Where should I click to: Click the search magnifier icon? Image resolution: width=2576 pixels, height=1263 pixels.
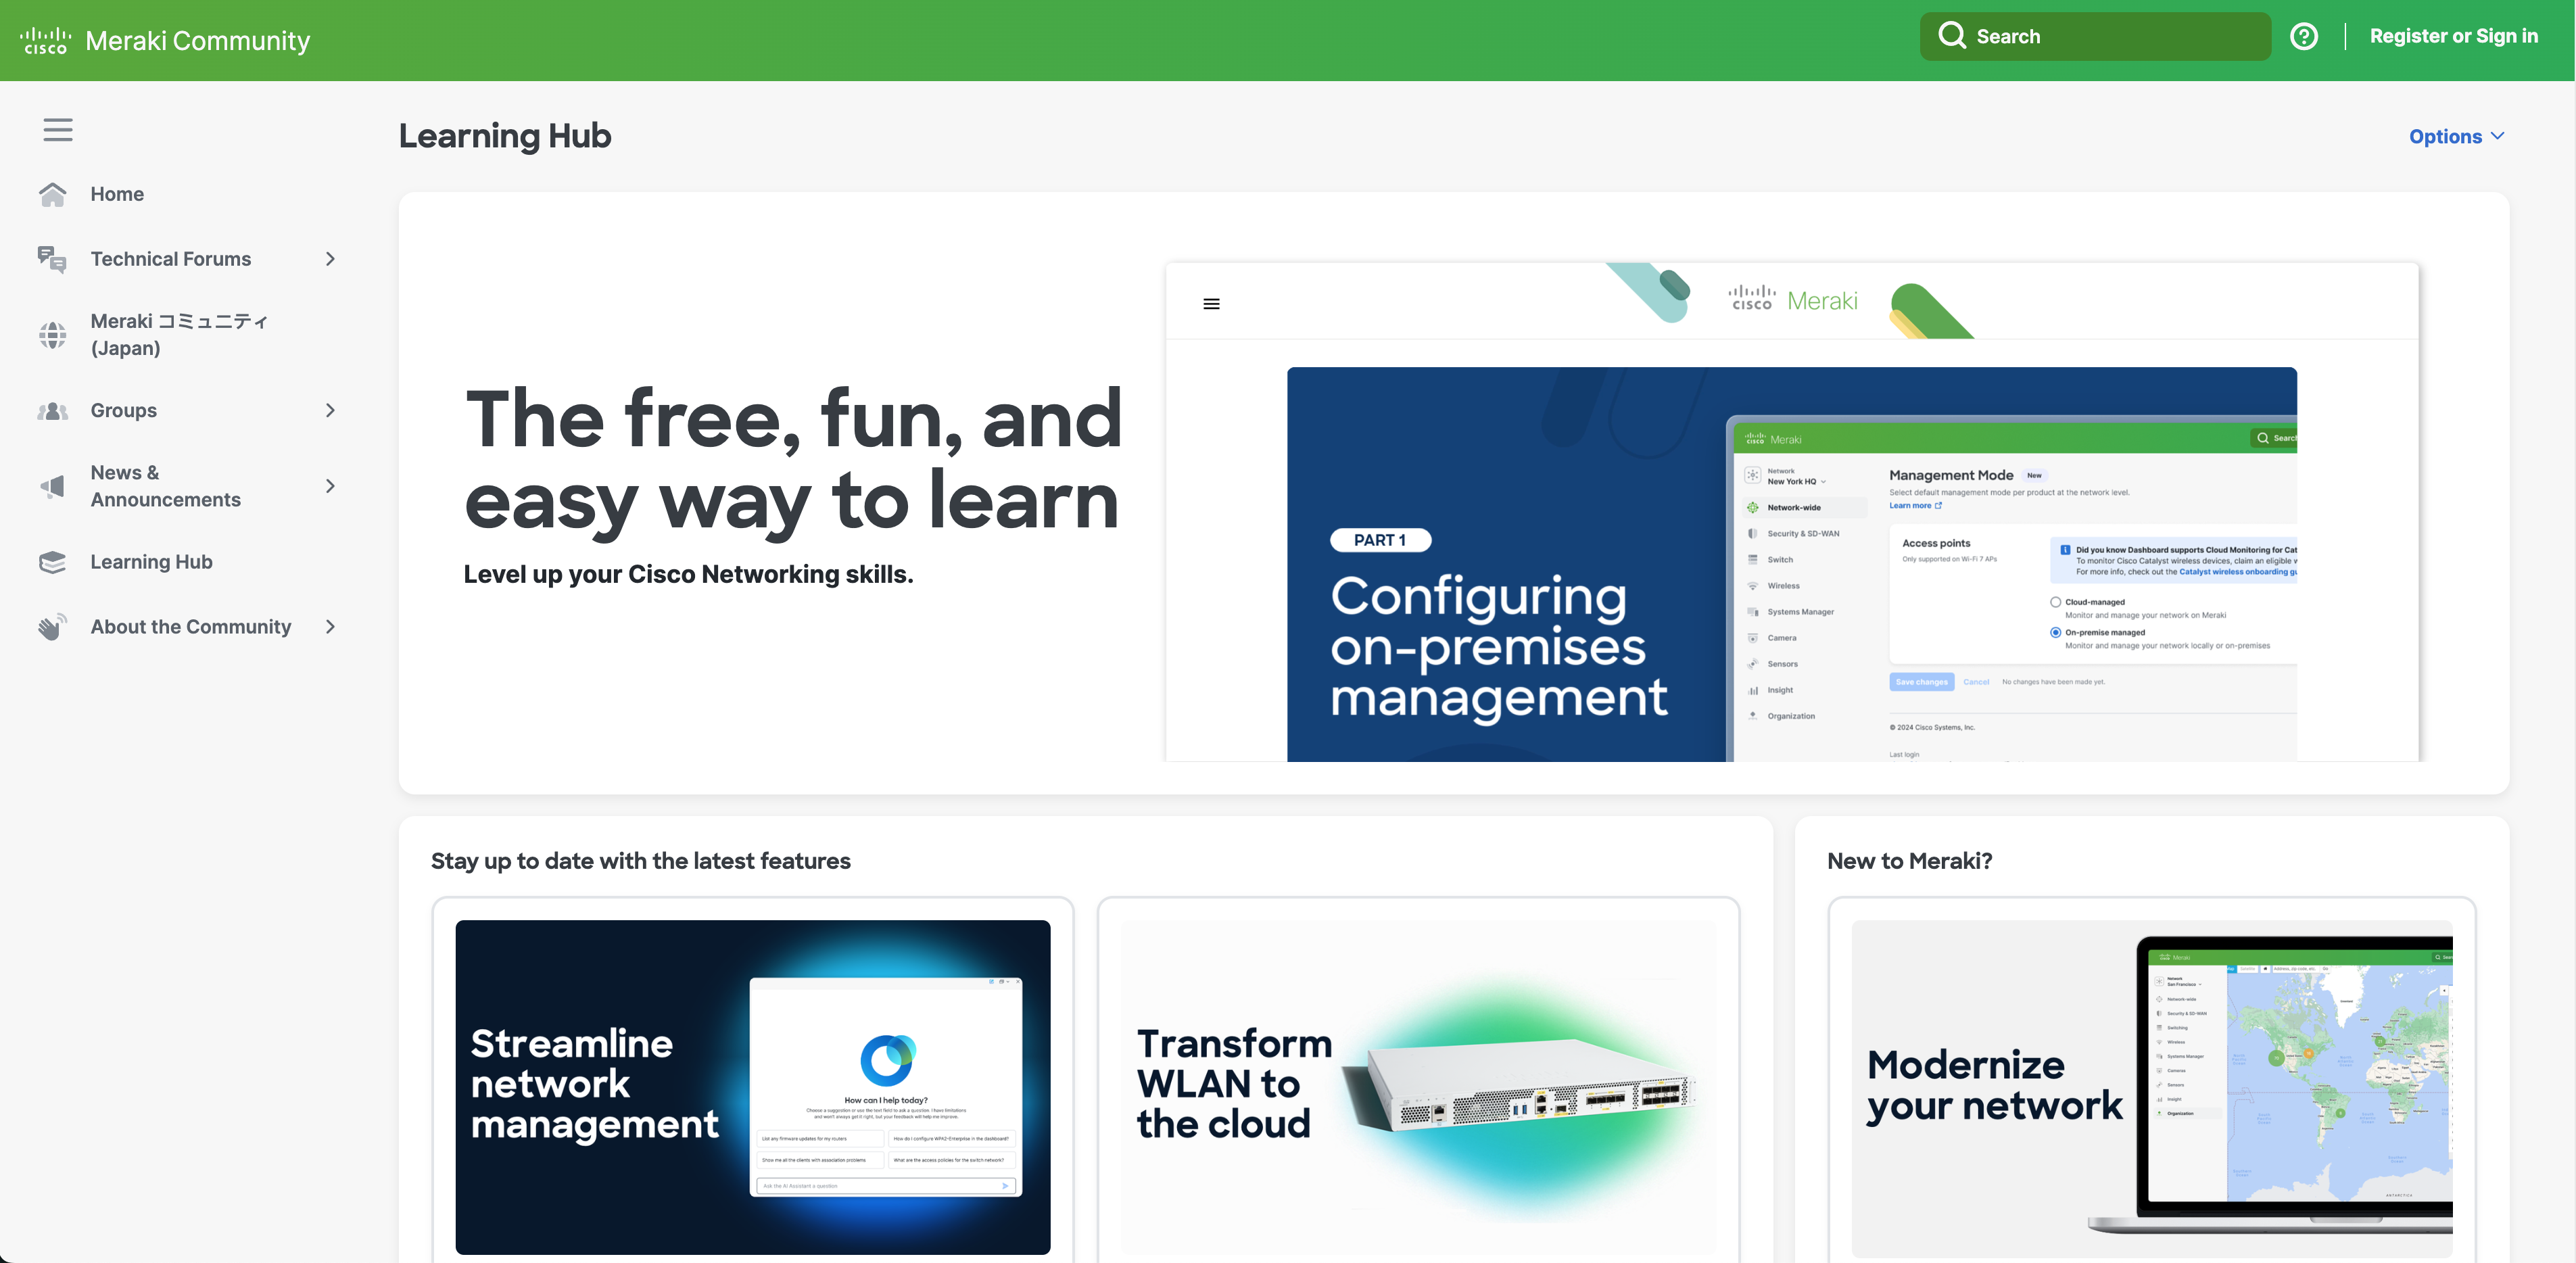click(1953, 36)
